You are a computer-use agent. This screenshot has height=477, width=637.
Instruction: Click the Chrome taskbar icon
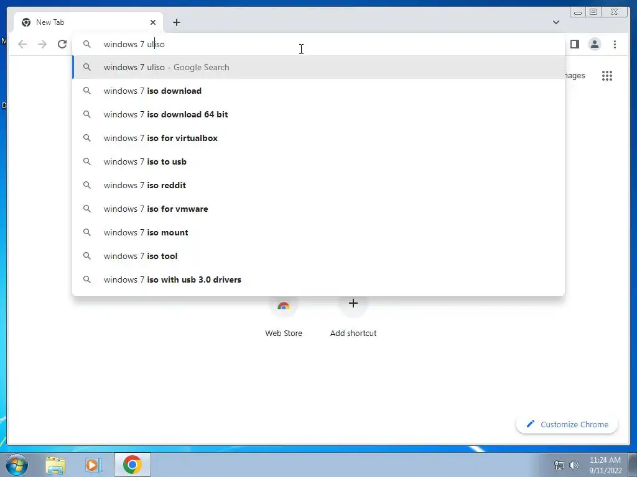pyautogui.click(x=133, y=465)
